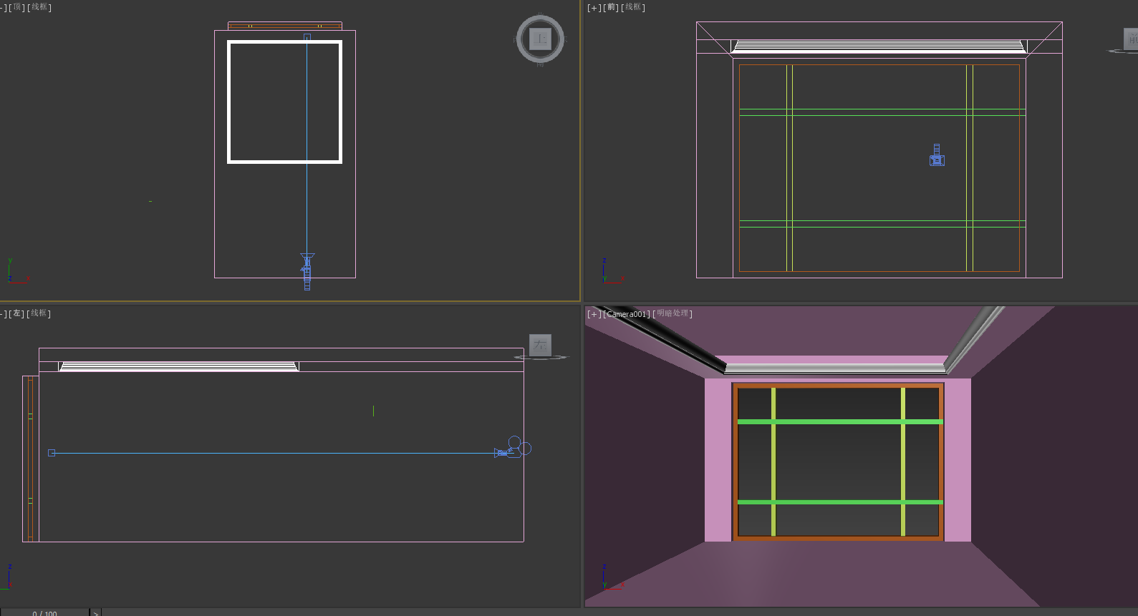Image resolution: width=1138 pixels, height=616 pixels.
Task: Select the camera icon in the left viewport
Action: pos(513,448)
